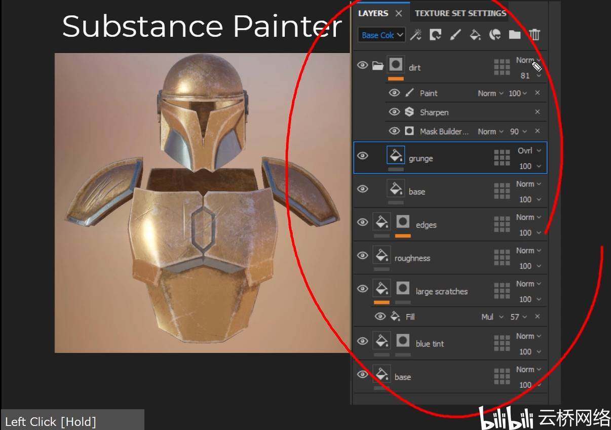
Task: Add a new fill layer with the bucket icon
Action: pos(475,34)
